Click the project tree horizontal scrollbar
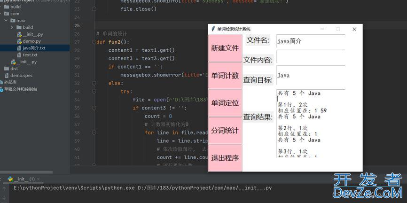The image size is (407, 203). point(26,172)
